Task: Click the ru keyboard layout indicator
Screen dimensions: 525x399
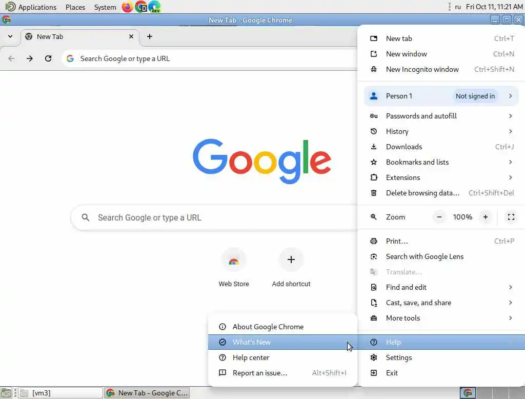Action: 458,7
